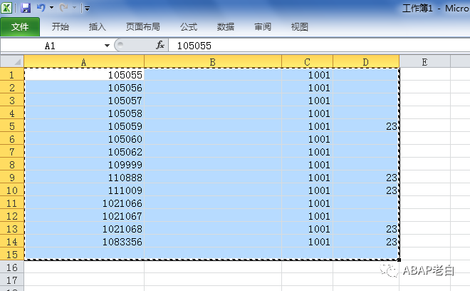Open the undo history dropdown arrow
This screenshot has height=291, width=470.
point(51,8)
